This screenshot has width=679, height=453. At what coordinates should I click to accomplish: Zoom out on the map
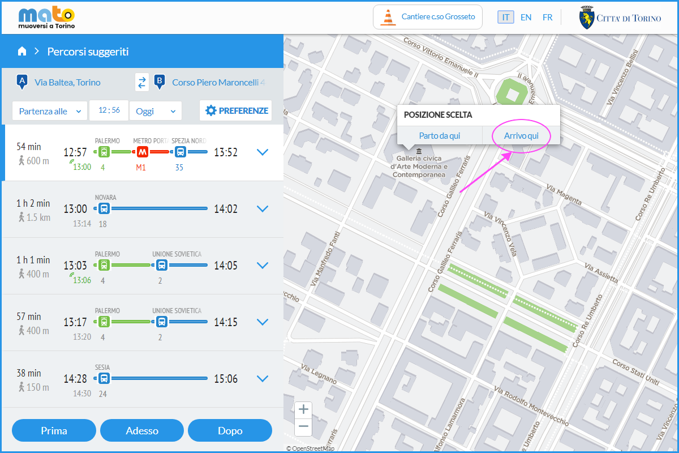point(304,426)
